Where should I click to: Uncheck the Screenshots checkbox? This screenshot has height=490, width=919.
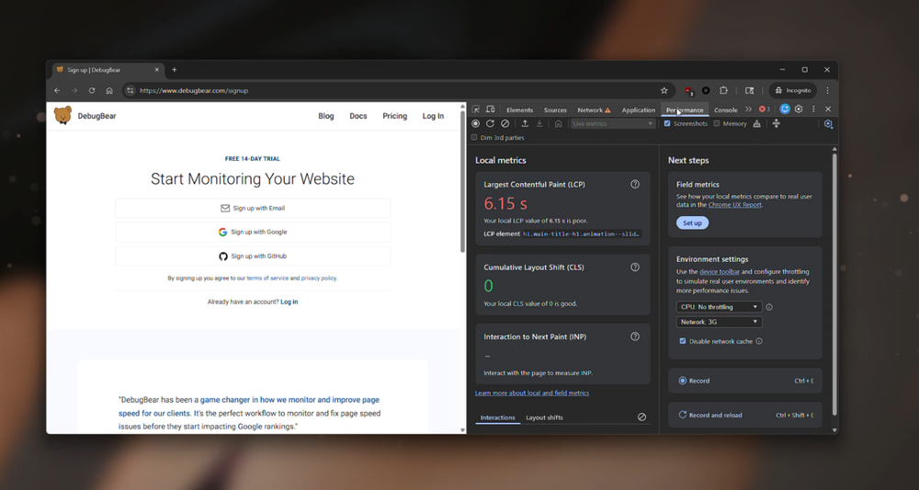point(667,124)
